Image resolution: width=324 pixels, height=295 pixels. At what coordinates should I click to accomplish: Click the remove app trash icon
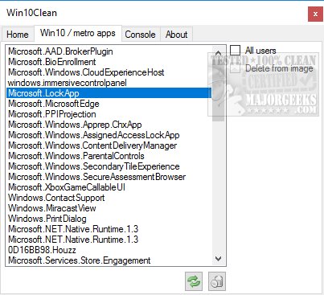coord(217,281)
